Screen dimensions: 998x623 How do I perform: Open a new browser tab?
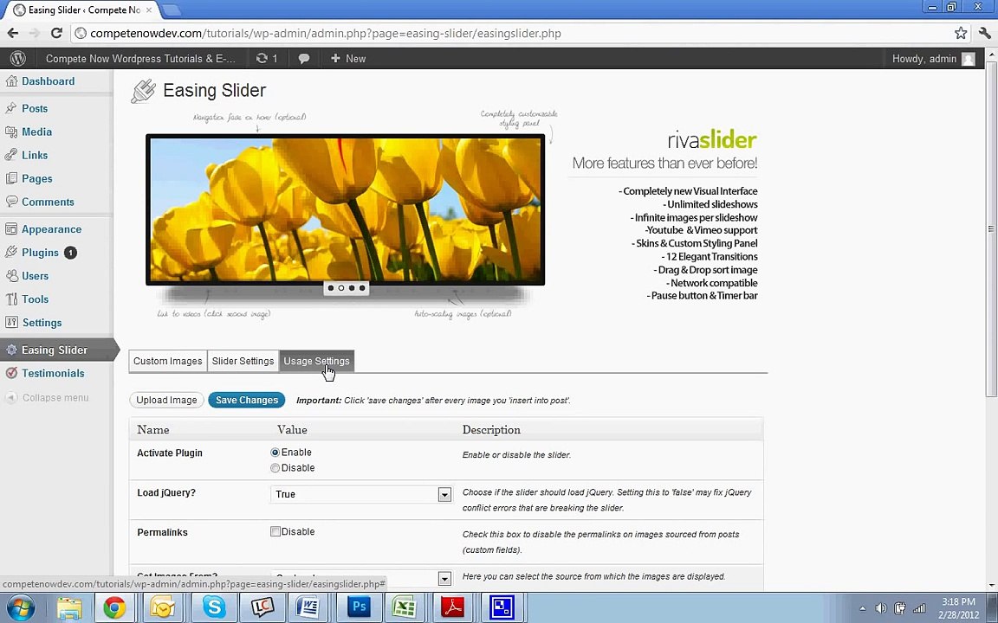(172, 10)
